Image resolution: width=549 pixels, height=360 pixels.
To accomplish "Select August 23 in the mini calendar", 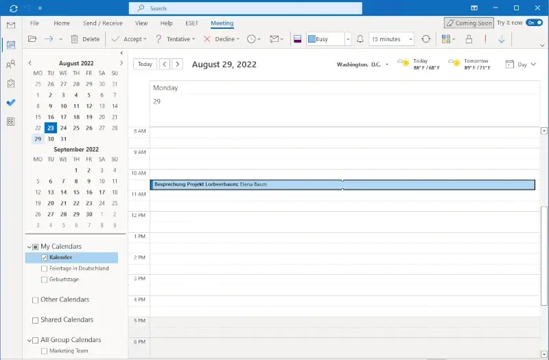I will (x=51, y=128).
